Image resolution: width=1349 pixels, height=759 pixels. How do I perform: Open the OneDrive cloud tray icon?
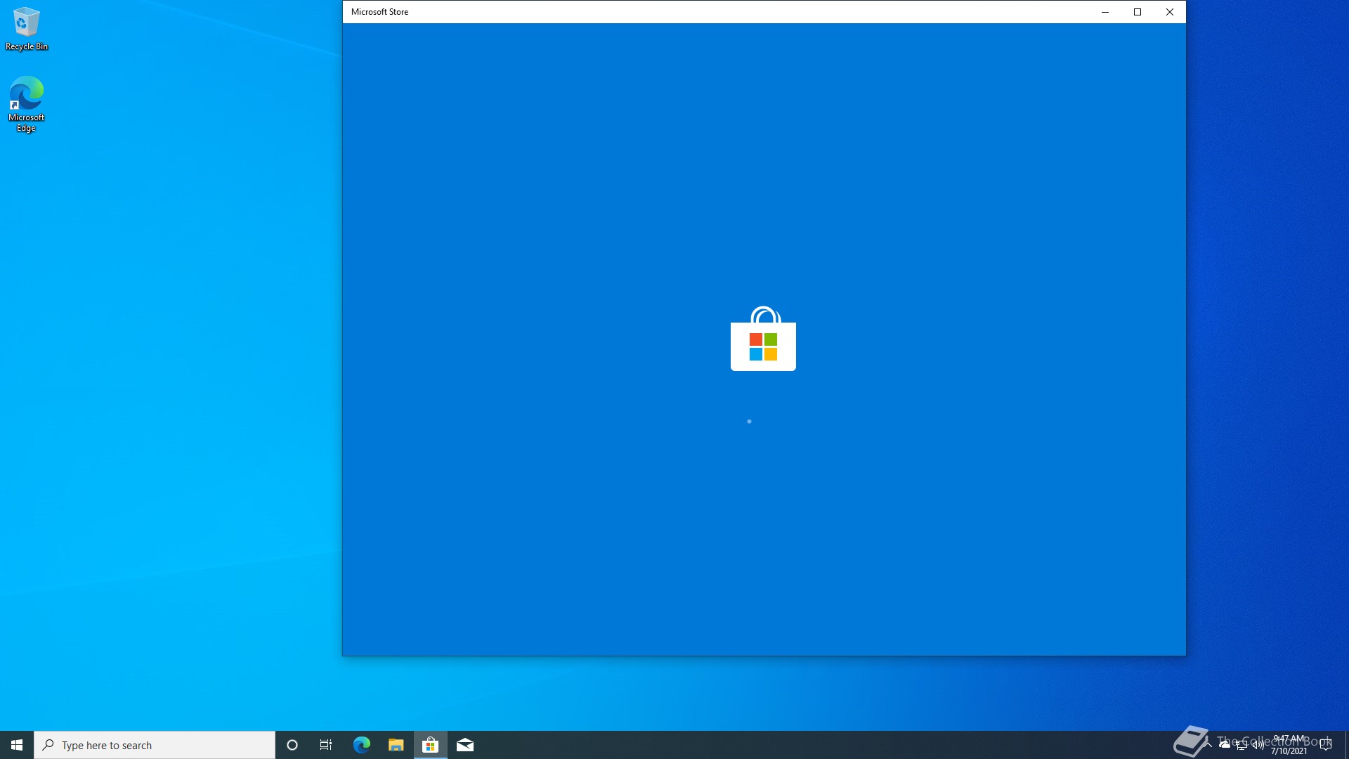click(x=1225, y=745)
